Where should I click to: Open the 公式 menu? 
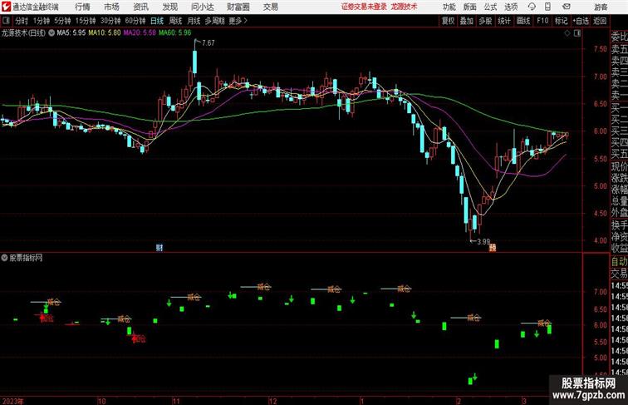tap(490, 7)
